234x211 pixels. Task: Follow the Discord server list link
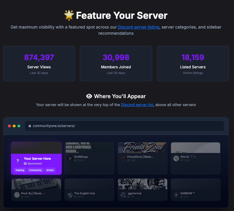click(137, 105)
